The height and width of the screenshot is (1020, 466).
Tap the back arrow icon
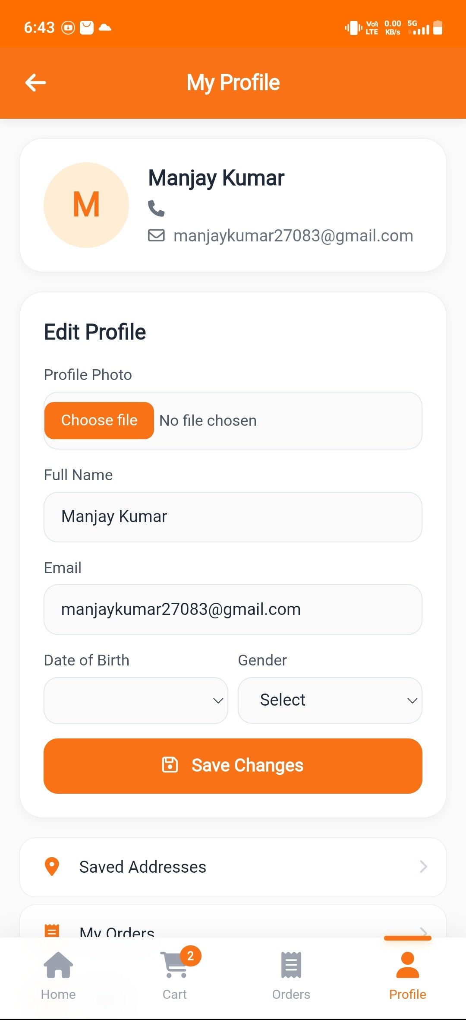click(x=35, y=82)
